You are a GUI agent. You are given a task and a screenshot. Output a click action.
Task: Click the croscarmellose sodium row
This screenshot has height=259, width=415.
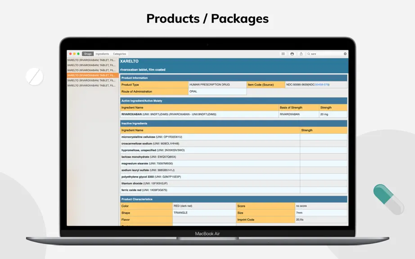[234, 143]
